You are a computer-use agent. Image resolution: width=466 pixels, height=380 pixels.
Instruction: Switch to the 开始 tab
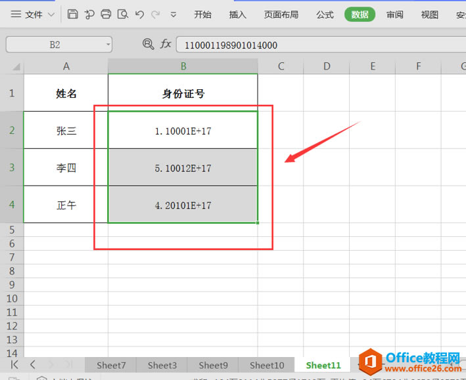pyautogui.click(x=202, y=14)
